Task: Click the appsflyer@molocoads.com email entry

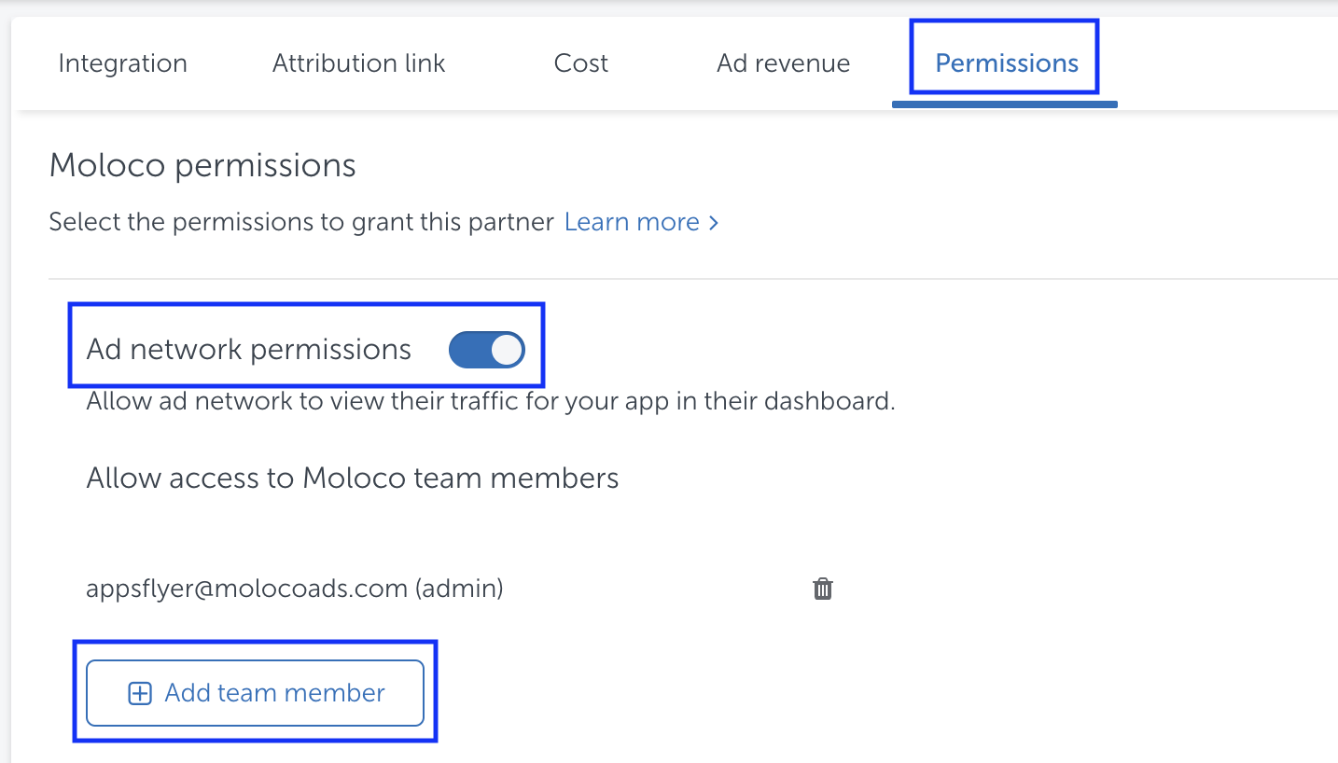Action: (x=246, y=589)
